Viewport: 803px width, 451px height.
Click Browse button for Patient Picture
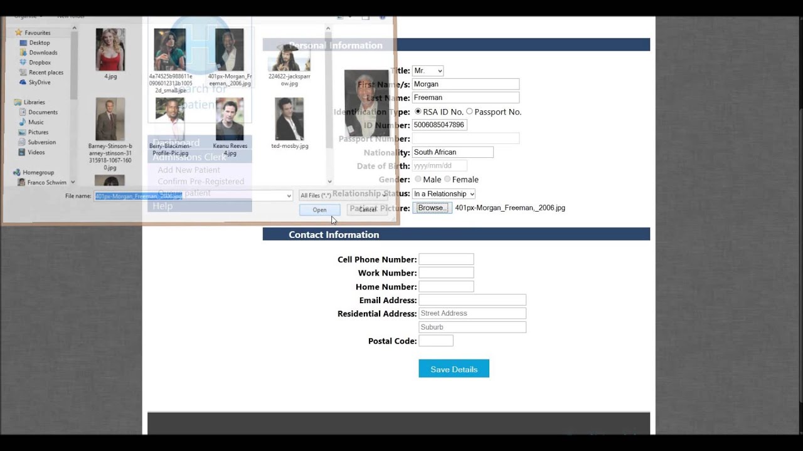click(x=432, y=207)
